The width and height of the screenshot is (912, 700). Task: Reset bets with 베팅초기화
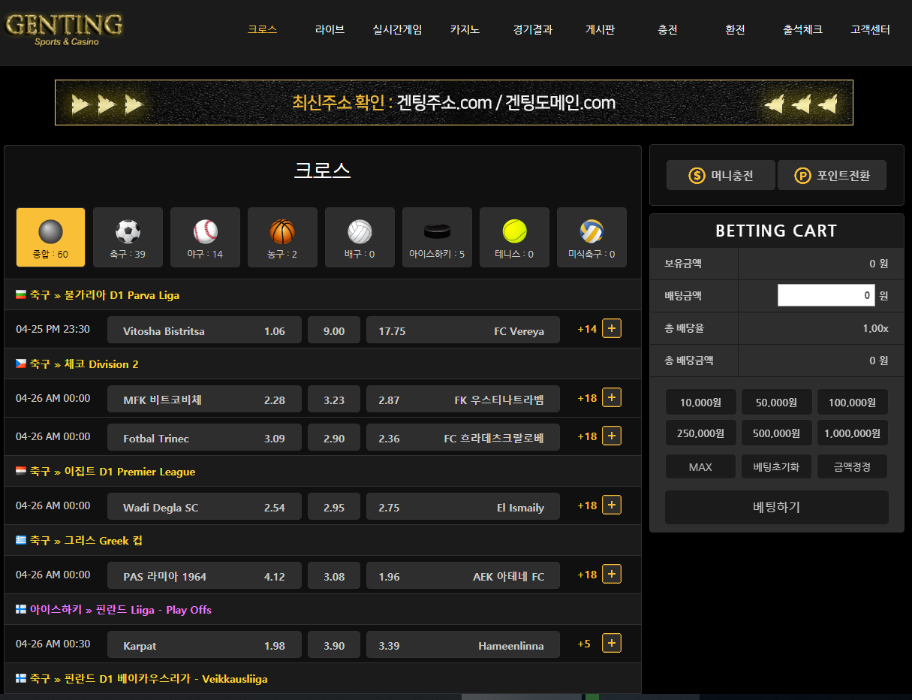(776, 467)
